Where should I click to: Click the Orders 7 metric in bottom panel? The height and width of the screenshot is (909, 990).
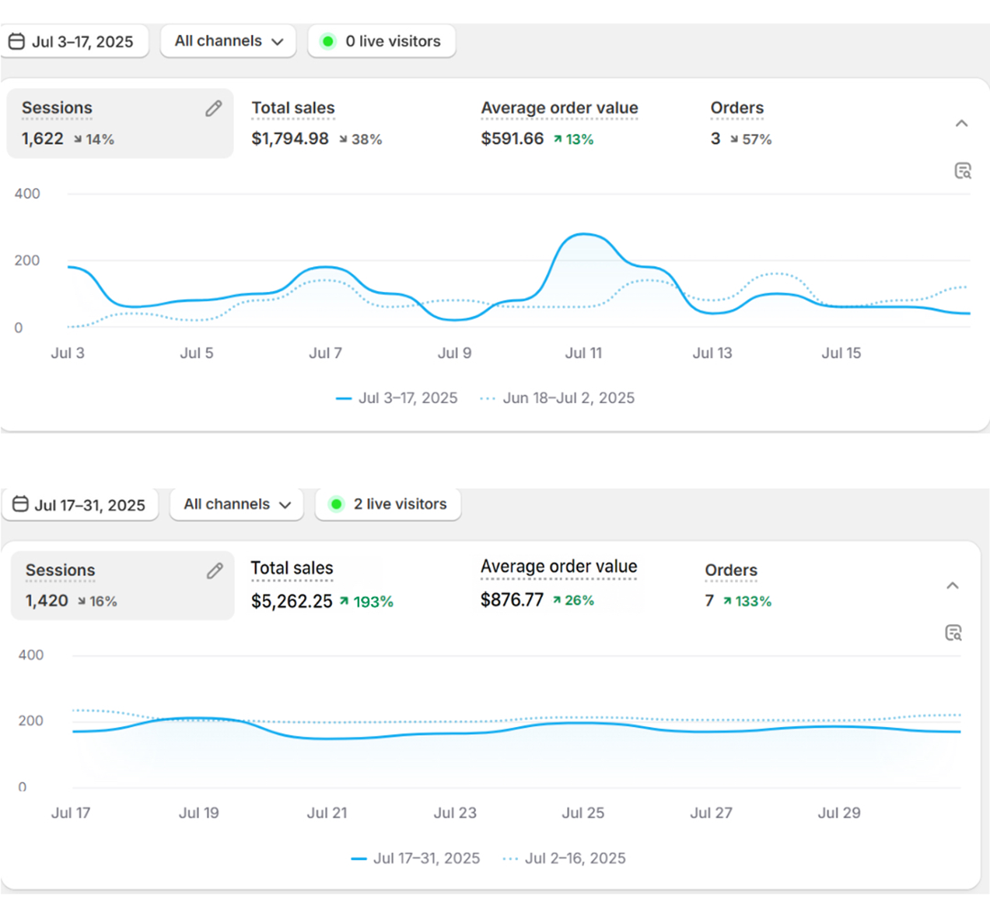coord(737,585)
